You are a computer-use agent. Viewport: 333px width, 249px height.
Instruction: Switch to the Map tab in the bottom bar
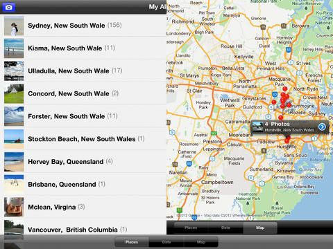click(201, 242)
